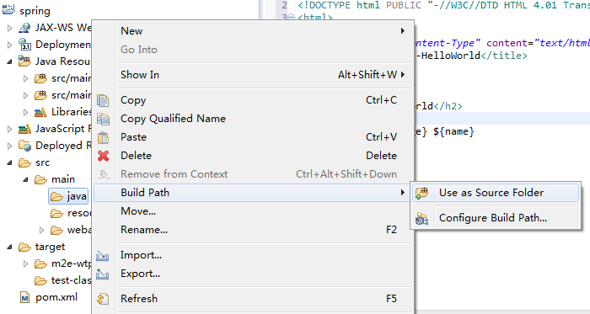
Task: Select the spring project label
Action: (35, 11)
